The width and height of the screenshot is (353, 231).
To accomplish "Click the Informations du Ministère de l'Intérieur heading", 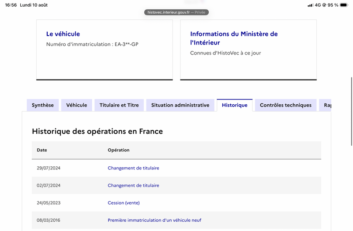I will (x=234, y=38).
